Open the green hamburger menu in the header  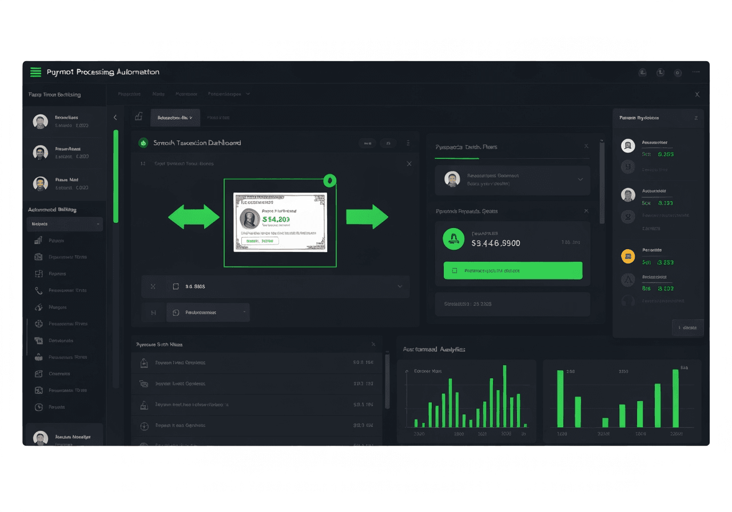(x=35, y=72)
